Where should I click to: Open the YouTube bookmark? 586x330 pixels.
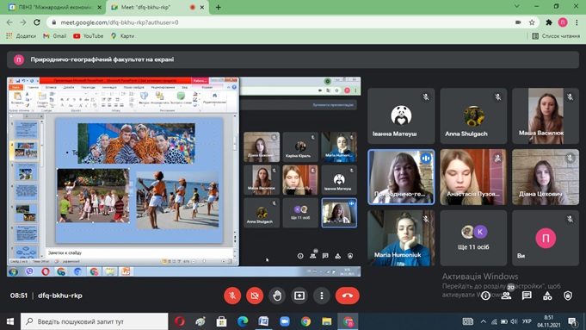tap(89, 36)
